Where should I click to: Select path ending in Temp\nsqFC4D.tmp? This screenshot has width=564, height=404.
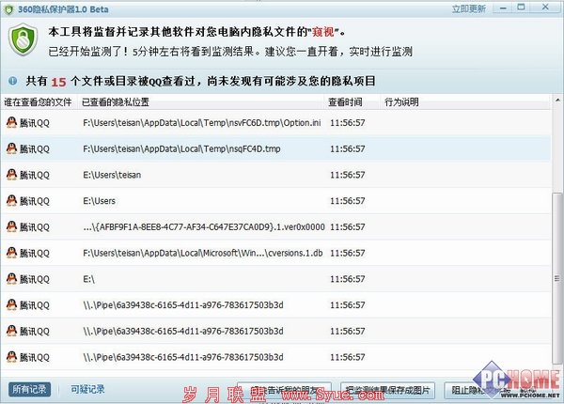click(x=181, y=148)
